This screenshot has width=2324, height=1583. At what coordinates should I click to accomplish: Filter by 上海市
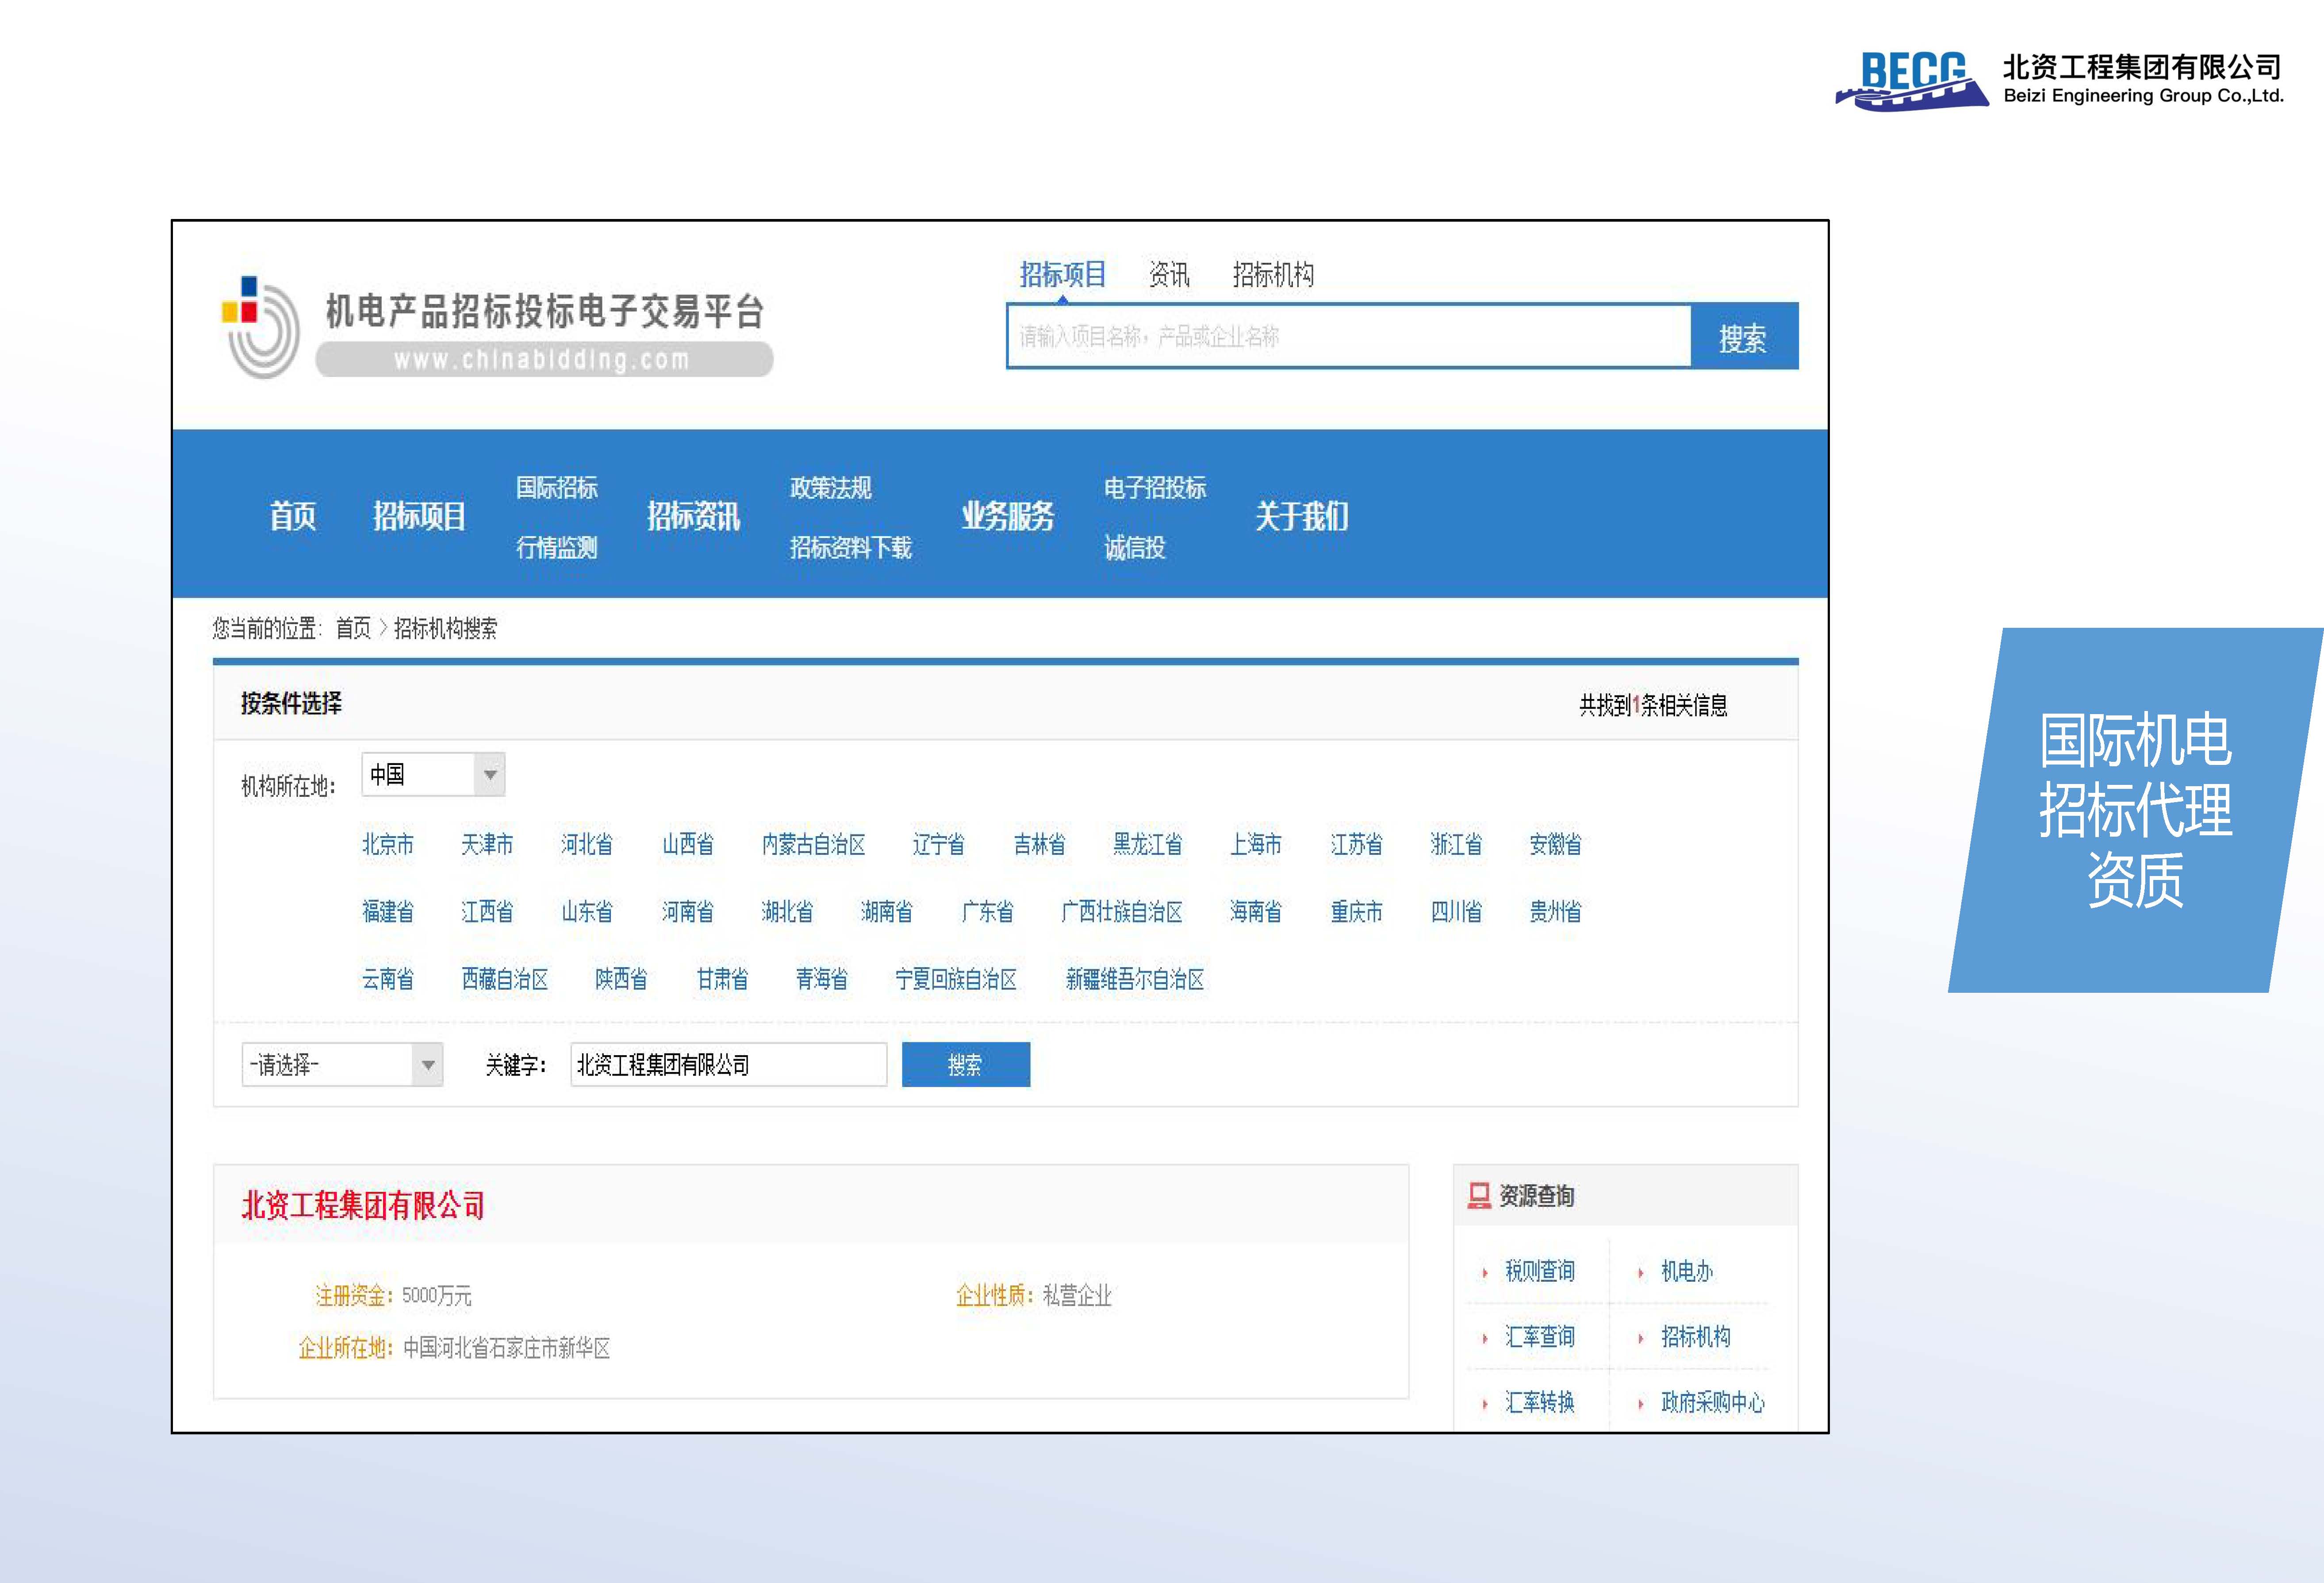[1256, 844]
